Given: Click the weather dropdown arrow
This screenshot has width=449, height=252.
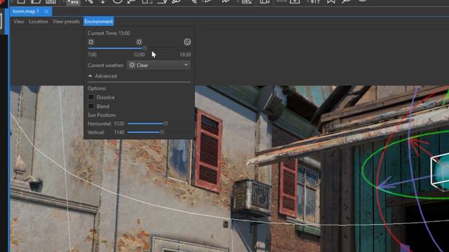Looking at the screenshot, I should [186, 65].
